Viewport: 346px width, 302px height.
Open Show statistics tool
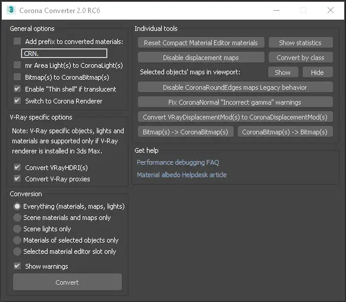301,42
